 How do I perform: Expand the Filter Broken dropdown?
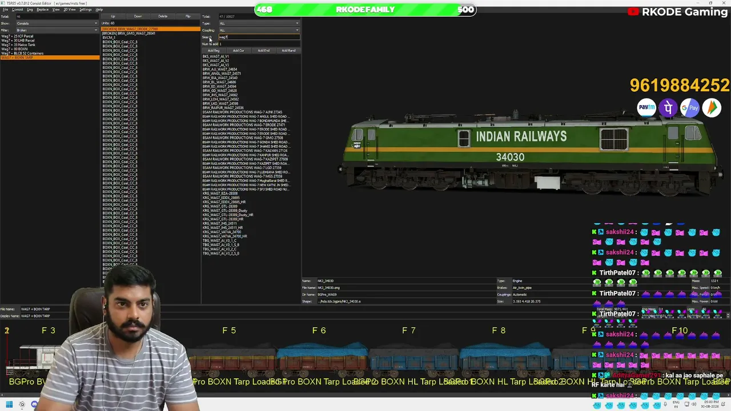coord(57,30)
